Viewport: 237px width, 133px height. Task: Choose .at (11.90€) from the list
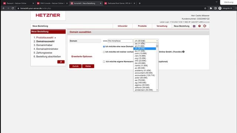coord(145,46)
